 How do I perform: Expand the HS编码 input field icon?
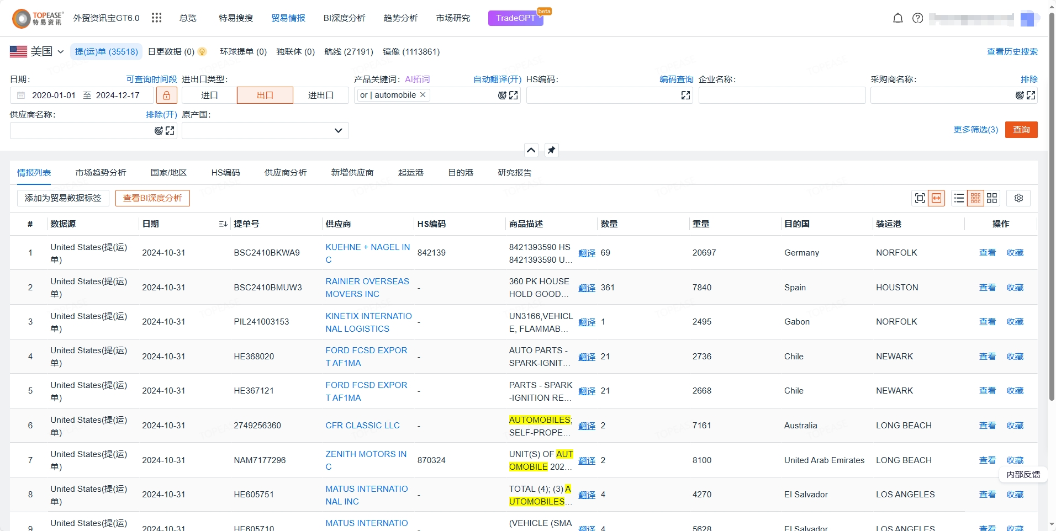coord(685,95)
